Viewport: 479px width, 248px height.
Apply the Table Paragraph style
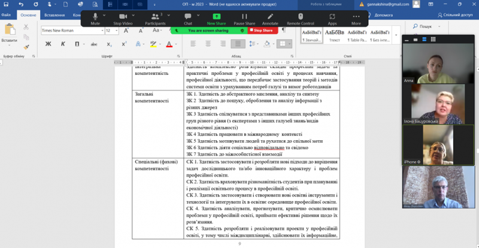[357, 35]
